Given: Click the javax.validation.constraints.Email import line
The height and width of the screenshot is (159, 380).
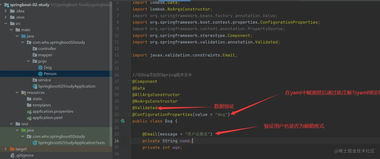Looking at the screenshot, I should tap(185, 55).
